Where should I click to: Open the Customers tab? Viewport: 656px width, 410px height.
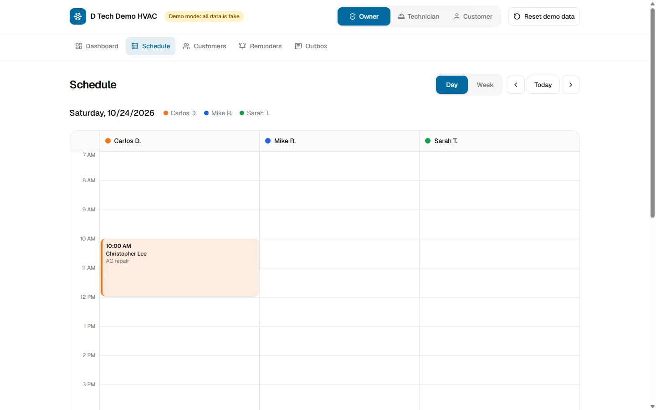(205, 46)
